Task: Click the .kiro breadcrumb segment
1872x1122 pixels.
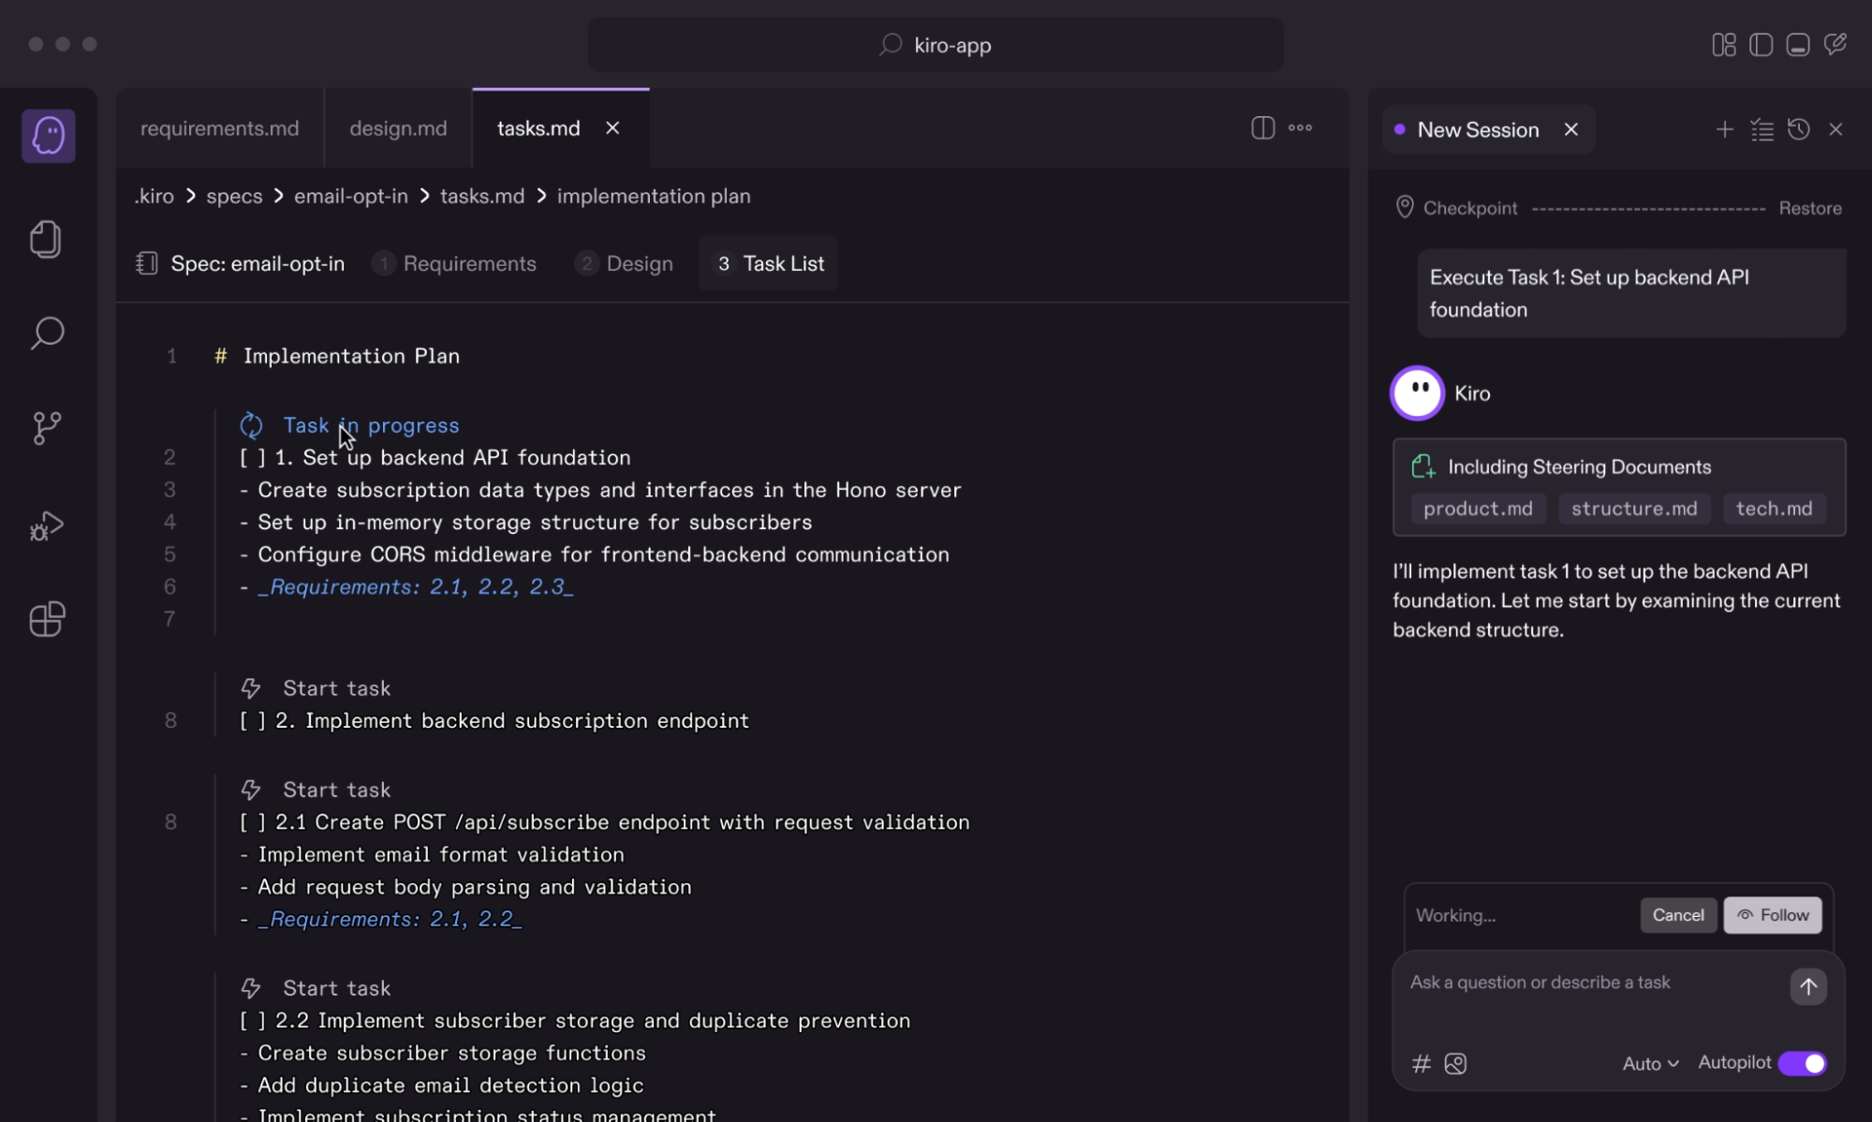Action: [x=154, y=196]
